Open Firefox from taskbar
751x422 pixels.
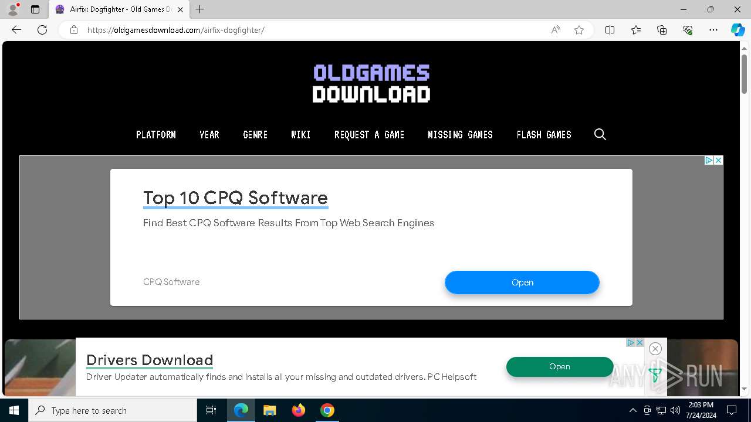[x=299, y=410]
